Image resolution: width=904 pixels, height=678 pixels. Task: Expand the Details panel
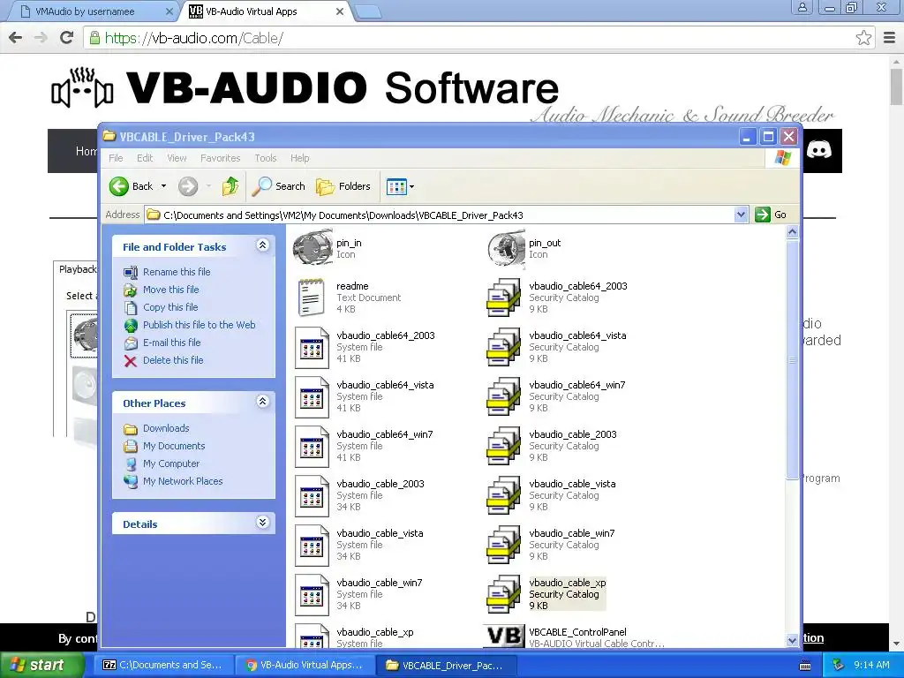point(262,523)
